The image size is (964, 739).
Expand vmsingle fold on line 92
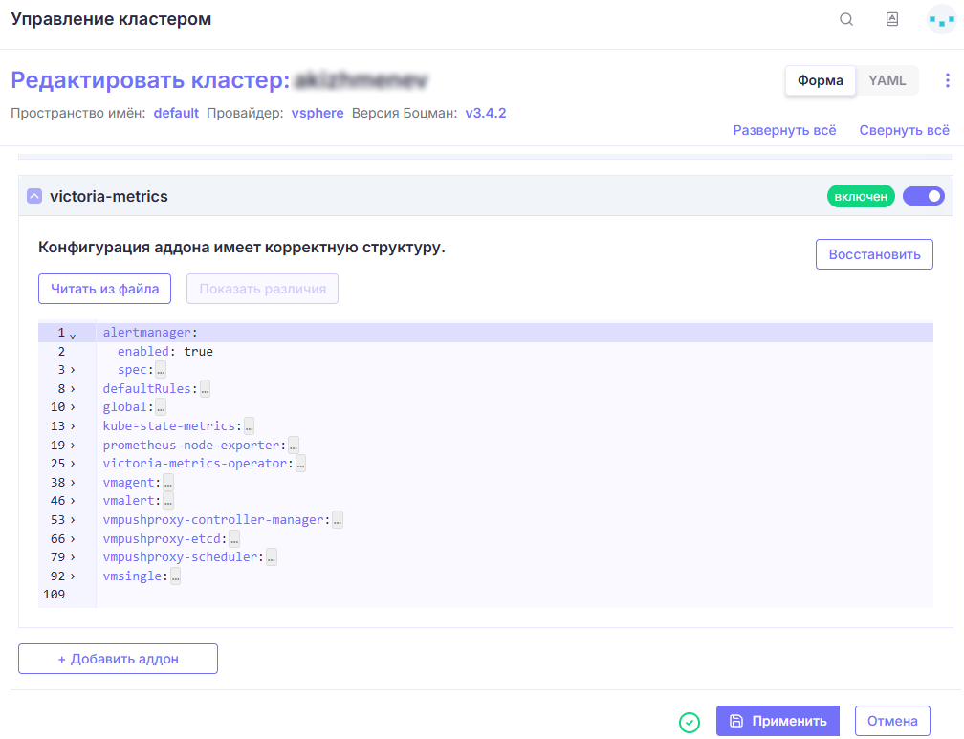73,576
